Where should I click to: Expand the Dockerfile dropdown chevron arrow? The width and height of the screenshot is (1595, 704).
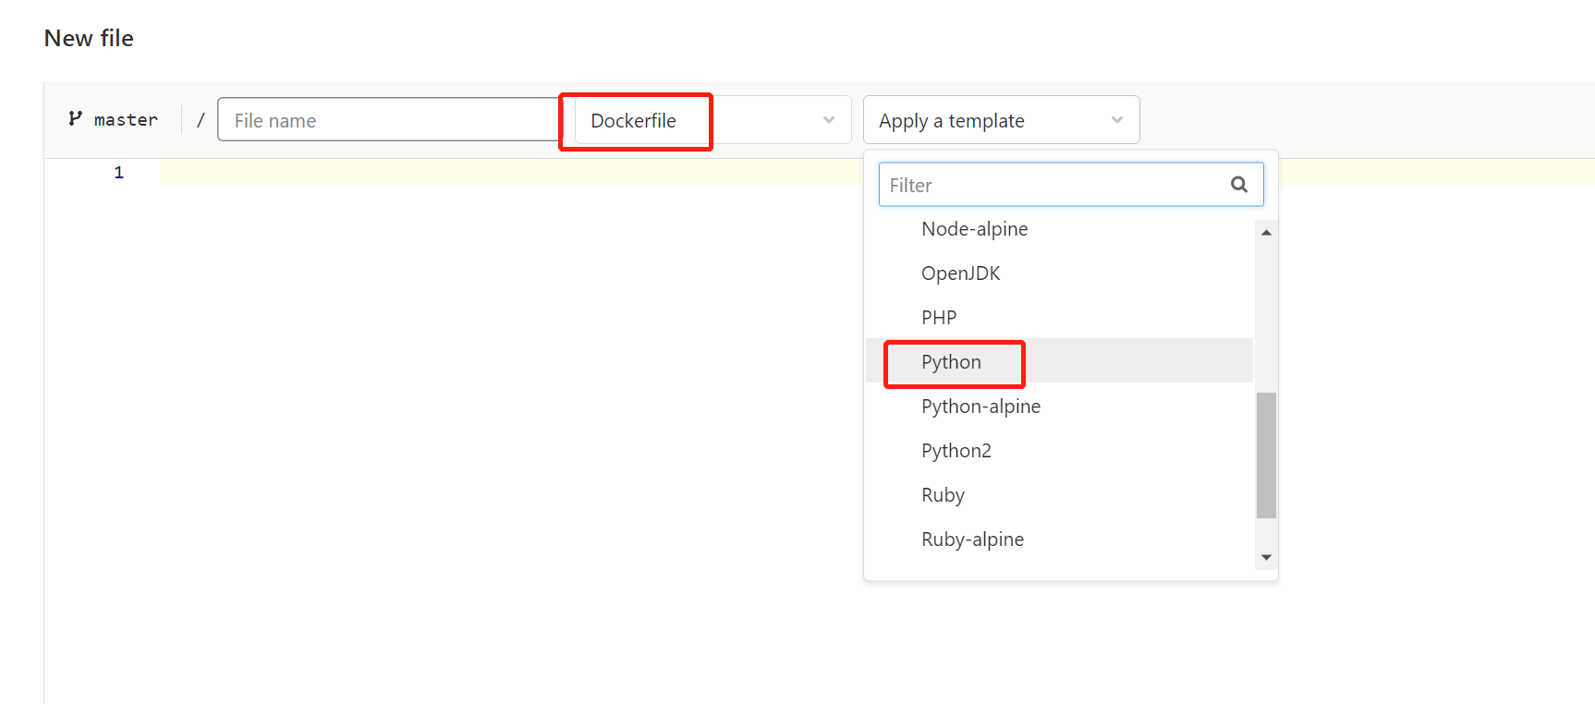click(x=829, y=120)
